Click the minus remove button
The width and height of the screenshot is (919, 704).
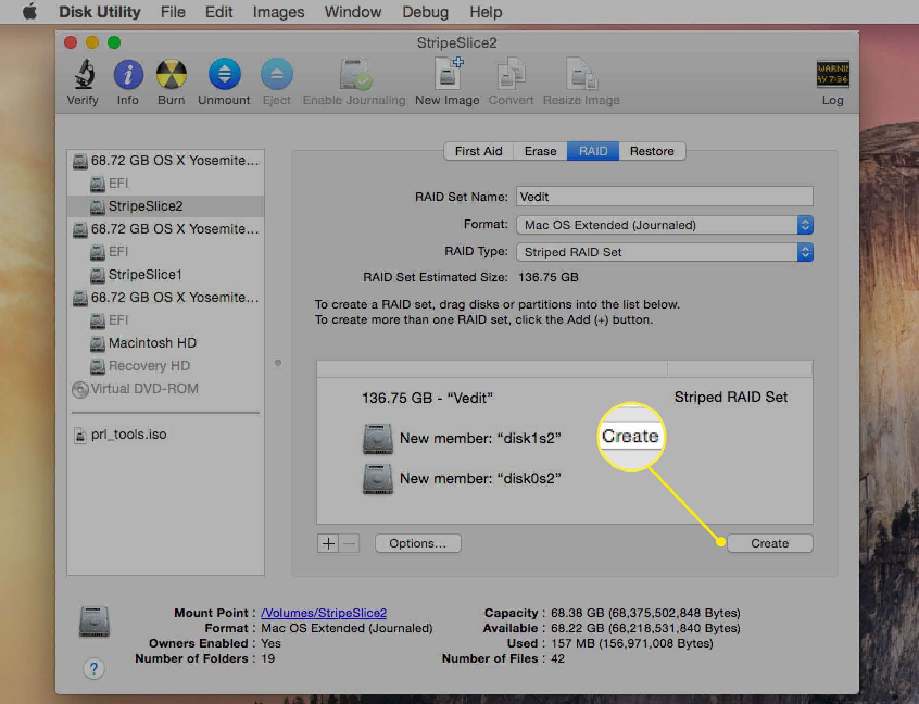[349, 544]
